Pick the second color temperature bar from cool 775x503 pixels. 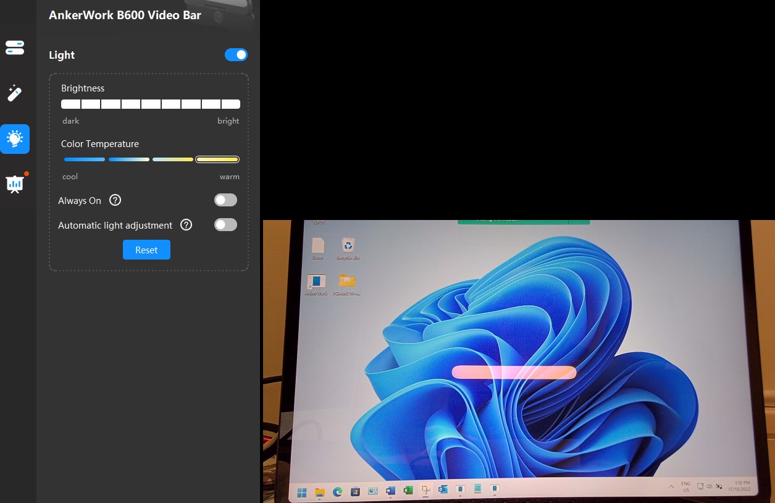[x=129, y=159]
